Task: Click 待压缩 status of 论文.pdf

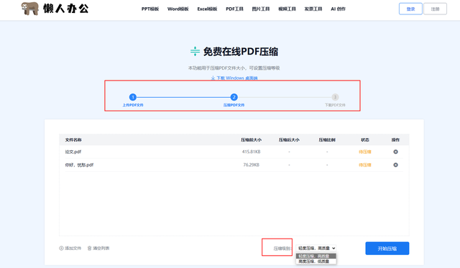Action: 364,152
